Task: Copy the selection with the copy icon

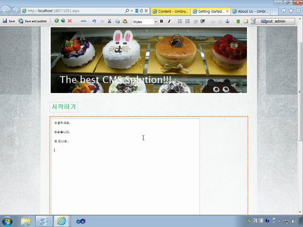Action: click(117, 21)
